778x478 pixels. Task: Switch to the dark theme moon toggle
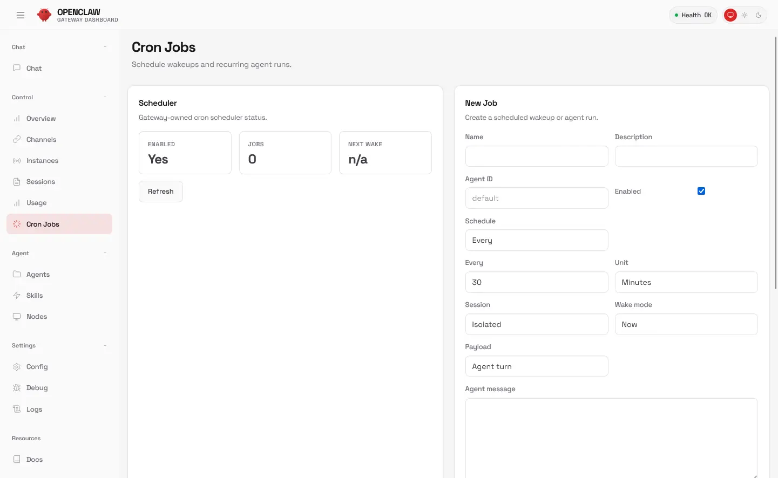[759, 15]
